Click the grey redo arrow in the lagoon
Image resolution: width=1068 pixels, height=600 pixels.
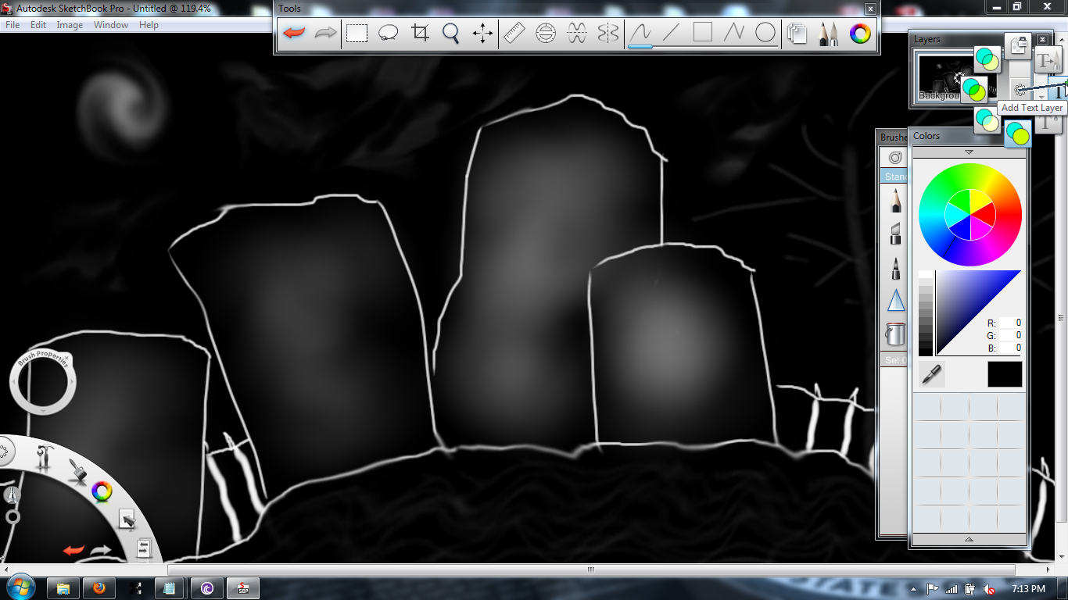tap(101, 550)
